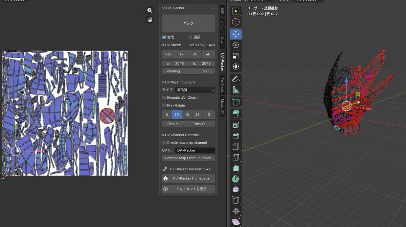The image size is (406, 227).
Task: Click the gear icon by UV-Packer Version
Action: tap(165, 169)
